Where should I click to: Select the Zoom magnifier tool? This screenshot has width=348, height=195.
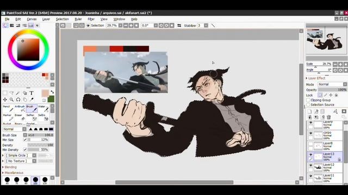click(11, 100)
